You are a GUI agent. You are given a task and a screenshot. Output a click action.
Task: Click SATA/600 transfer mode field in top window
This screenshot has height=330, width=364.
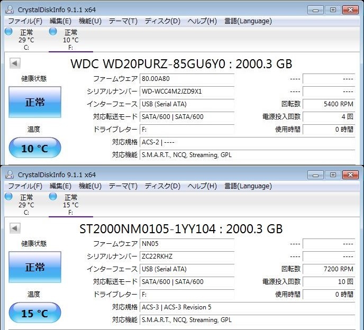coord(187,117)
